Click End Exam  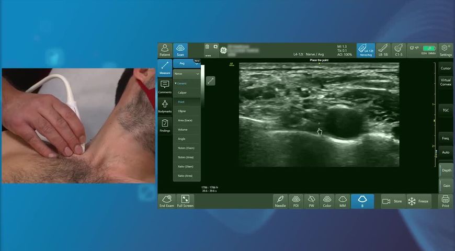coord(166,201)
